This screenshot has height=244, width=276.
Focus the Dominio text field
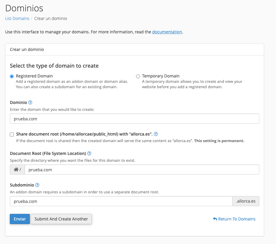[x=134, y=119]
